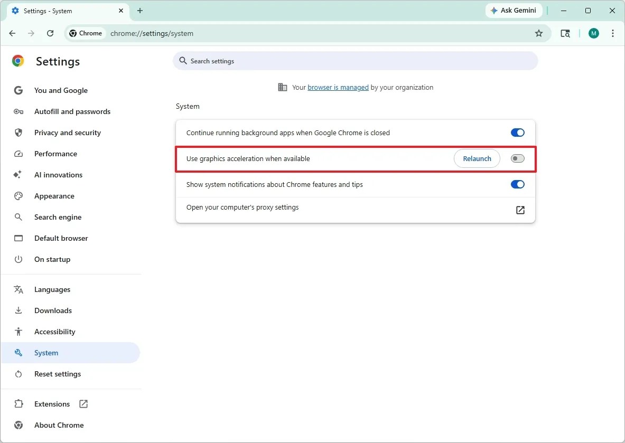
Task: Open a new tab with the plus icon
Action: (x=140, y=11)
